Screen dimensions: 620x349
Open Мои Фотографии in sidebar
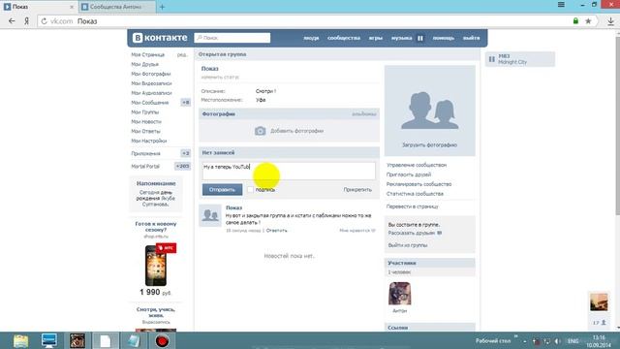151,74
